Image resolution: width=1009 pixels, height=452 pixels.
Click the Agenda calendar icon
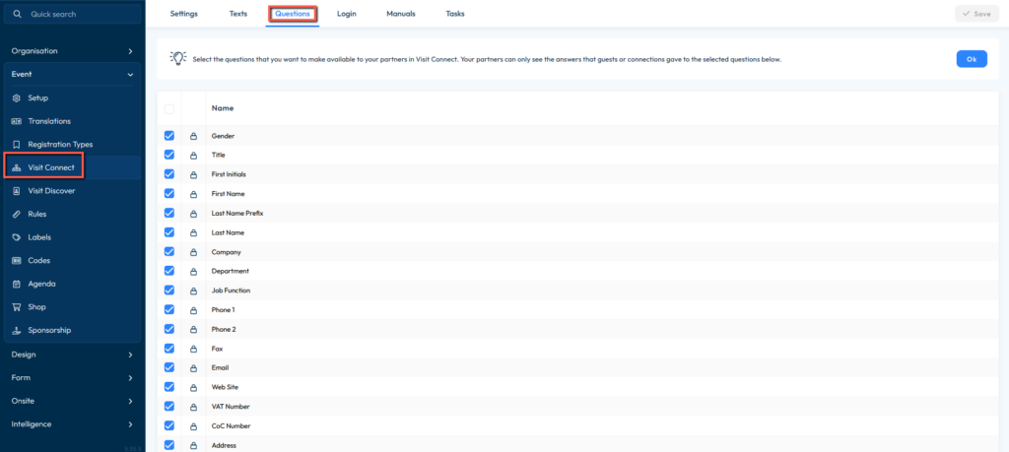[x=17, y=284]
